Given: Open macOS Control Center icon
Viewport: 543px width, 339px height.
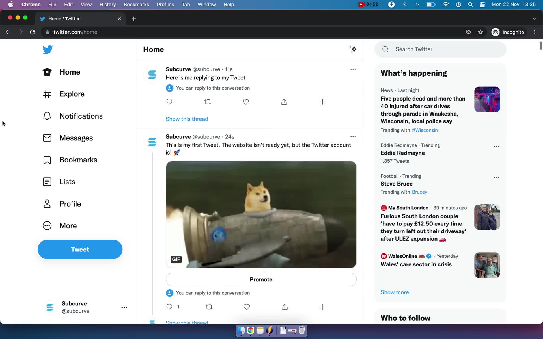Looking at the screenshot, I should click(482, 5).
